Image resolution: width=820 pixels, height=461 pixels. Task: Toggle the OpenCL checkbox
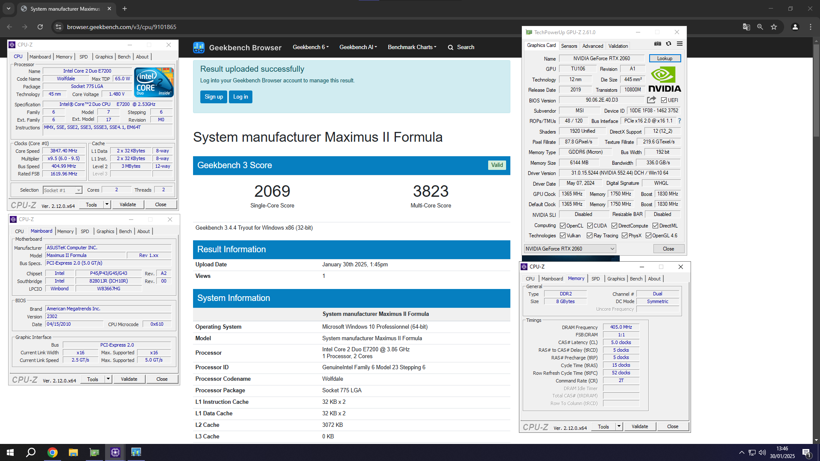click(x=562, y=226)
